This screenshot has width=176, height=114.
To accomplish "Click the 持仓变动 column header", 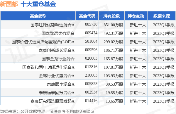I will pyautogui.click(x=136, y=16).
